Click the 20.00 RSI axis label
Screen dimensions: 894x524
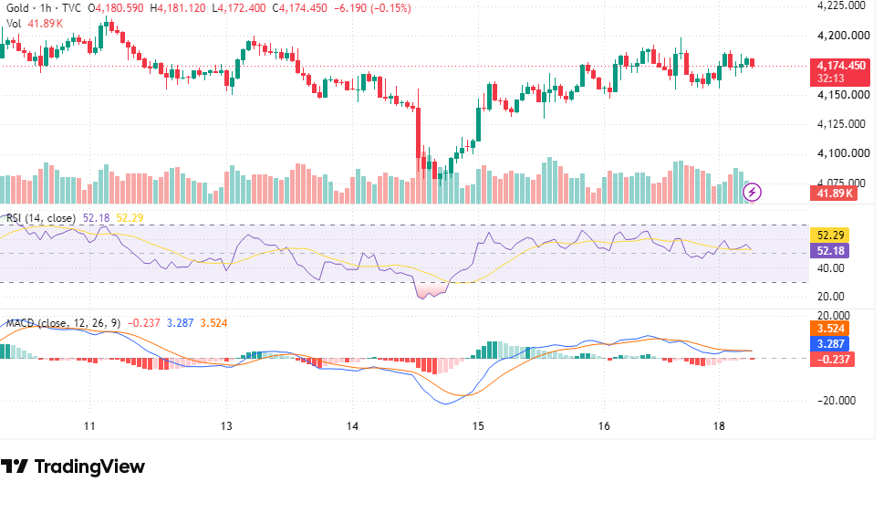click(831, 297)
